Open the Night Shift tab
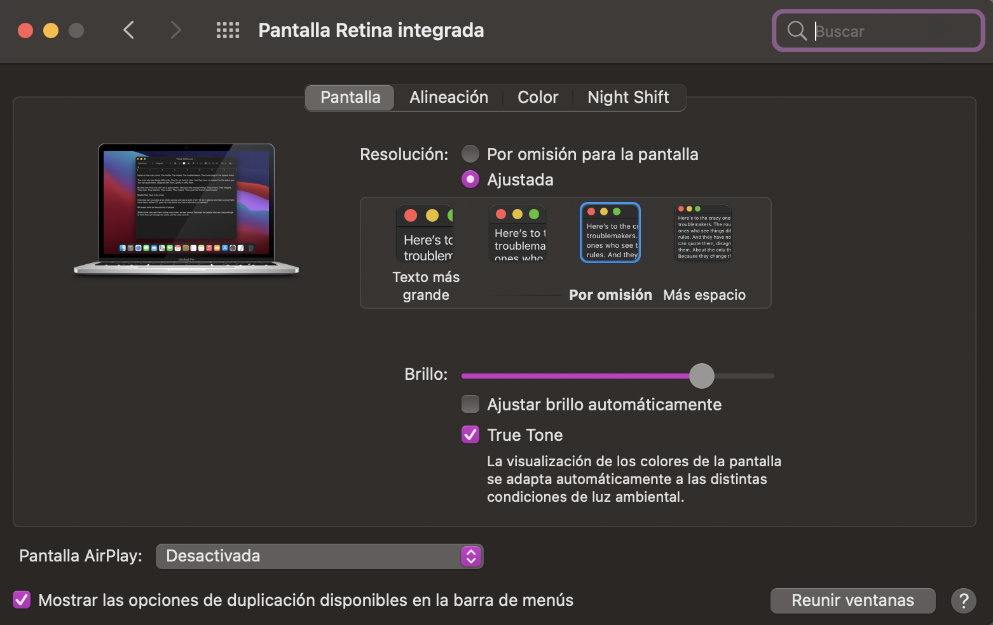 click(x=628, y=97)
